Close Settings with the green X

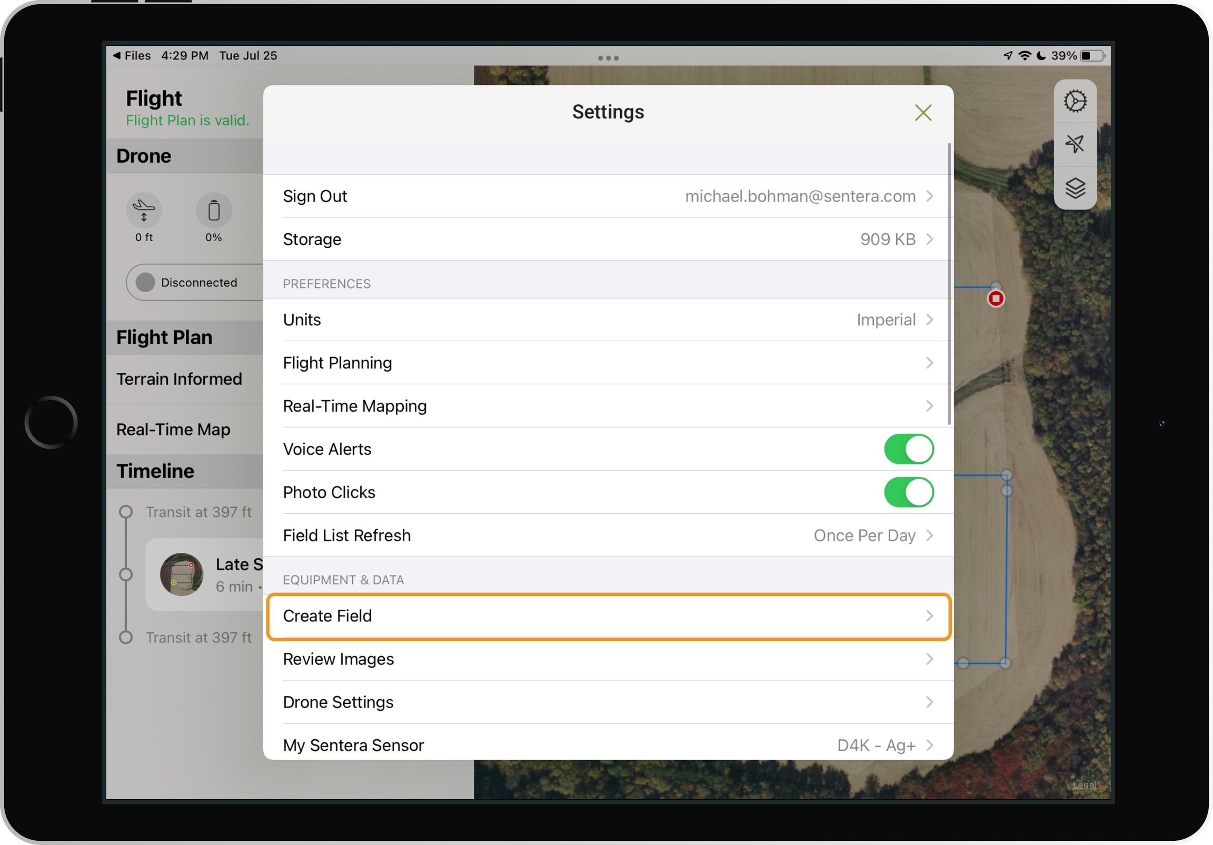coord(923,113)
